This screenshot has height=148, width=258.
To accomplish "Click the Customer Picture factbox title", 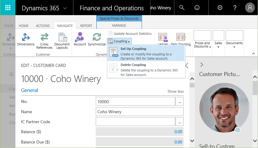I will pos(219,74).
